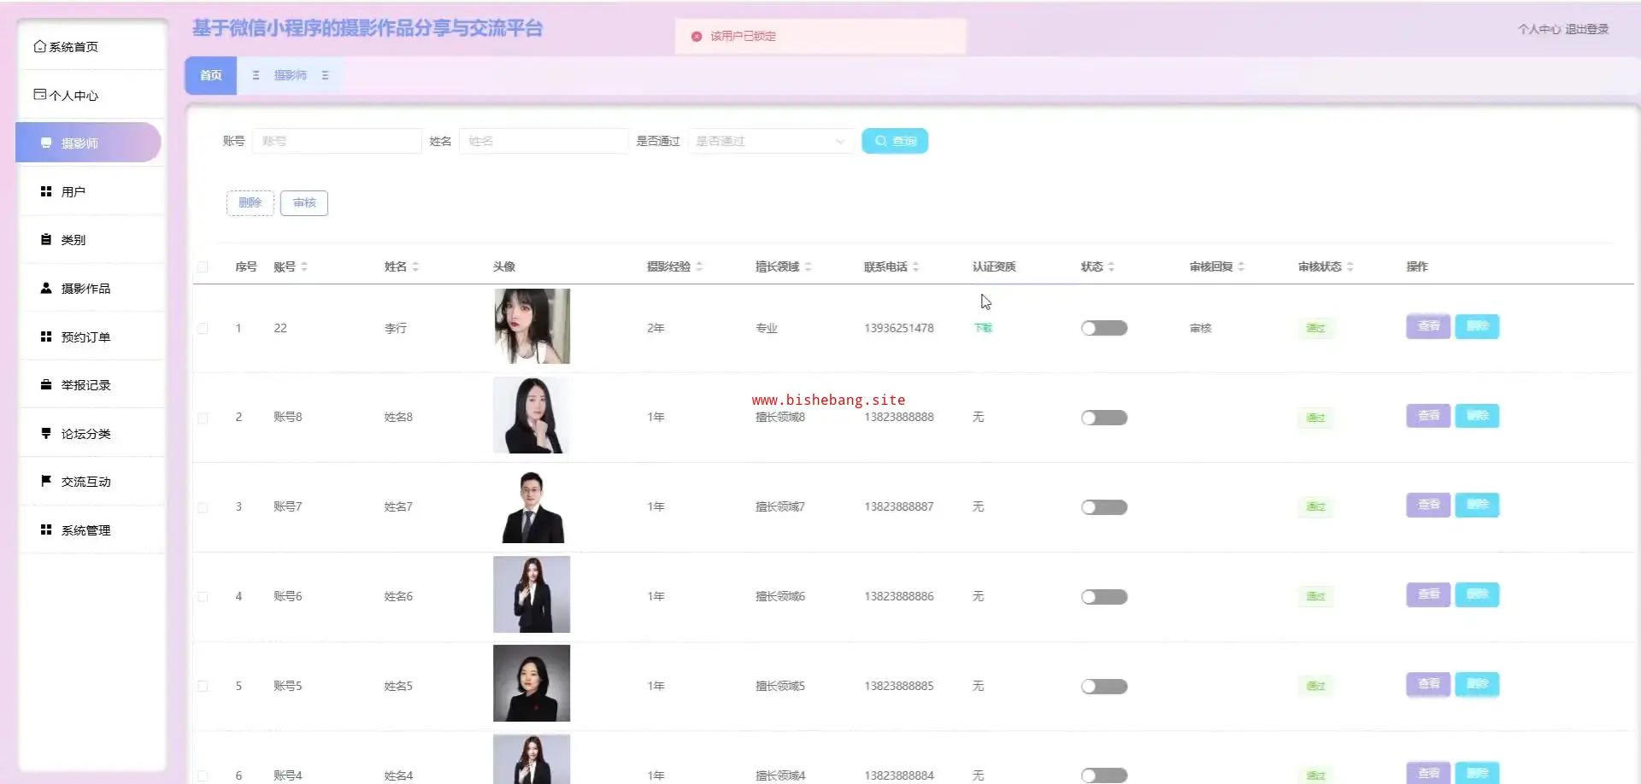Sort table by 账号 column arrows

point(304,267)
